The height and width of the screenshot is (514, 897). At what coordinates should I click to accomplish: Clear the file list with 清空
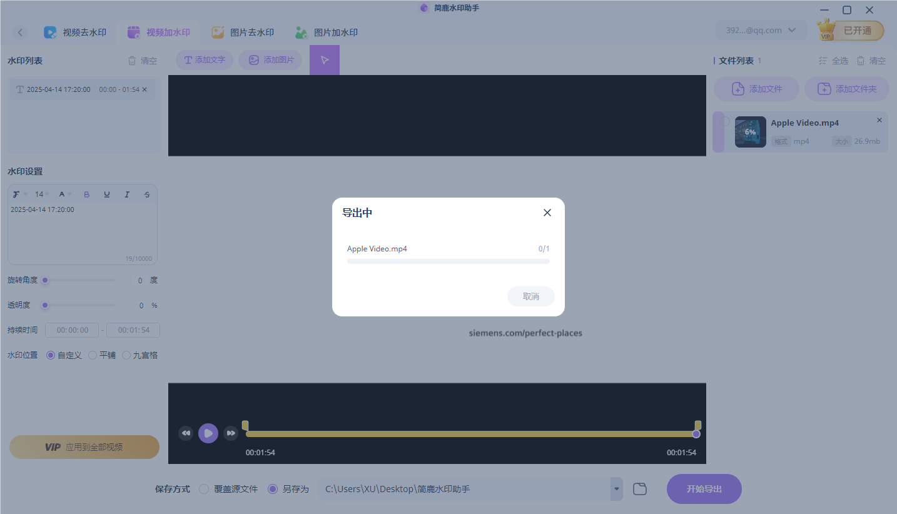pos(871,61)
